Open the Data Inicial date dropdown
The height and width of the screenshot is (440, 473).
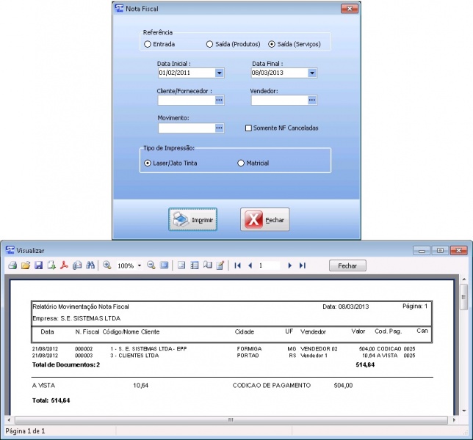click(219, 73)
